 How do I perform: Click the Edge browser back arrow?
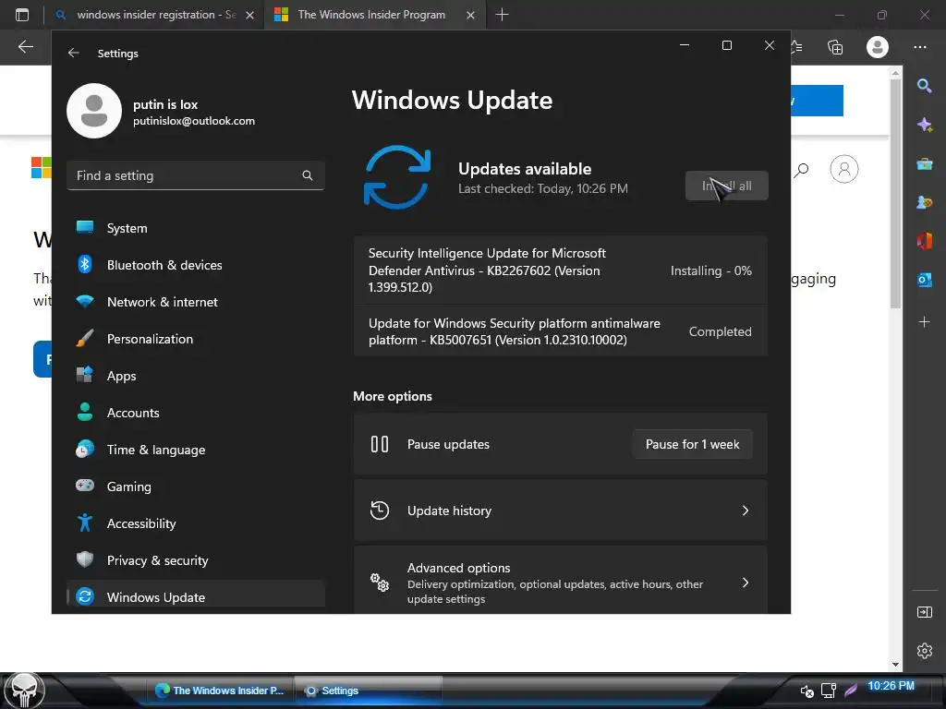point(25,46)
